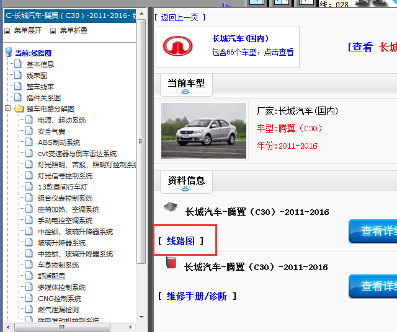Click wifi chevron under 资料信息 heading
The image size is (397, 332).
coord(185,188)
